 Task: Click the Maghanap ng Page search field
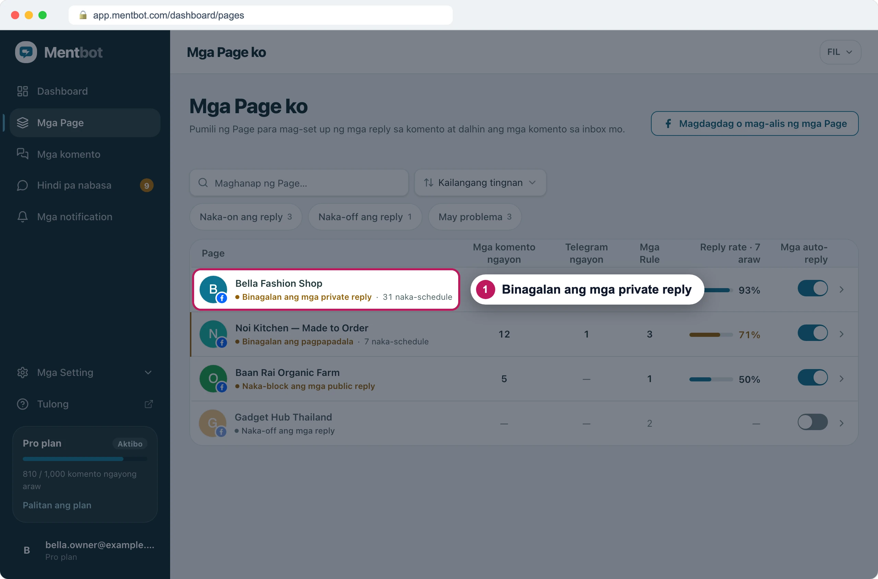tap(299, 183)
